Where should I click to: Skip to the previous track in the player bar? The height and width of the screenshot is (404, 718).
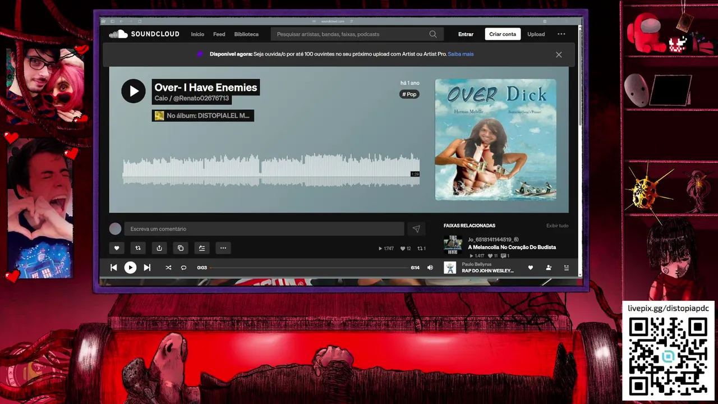[x=113, y=268]
